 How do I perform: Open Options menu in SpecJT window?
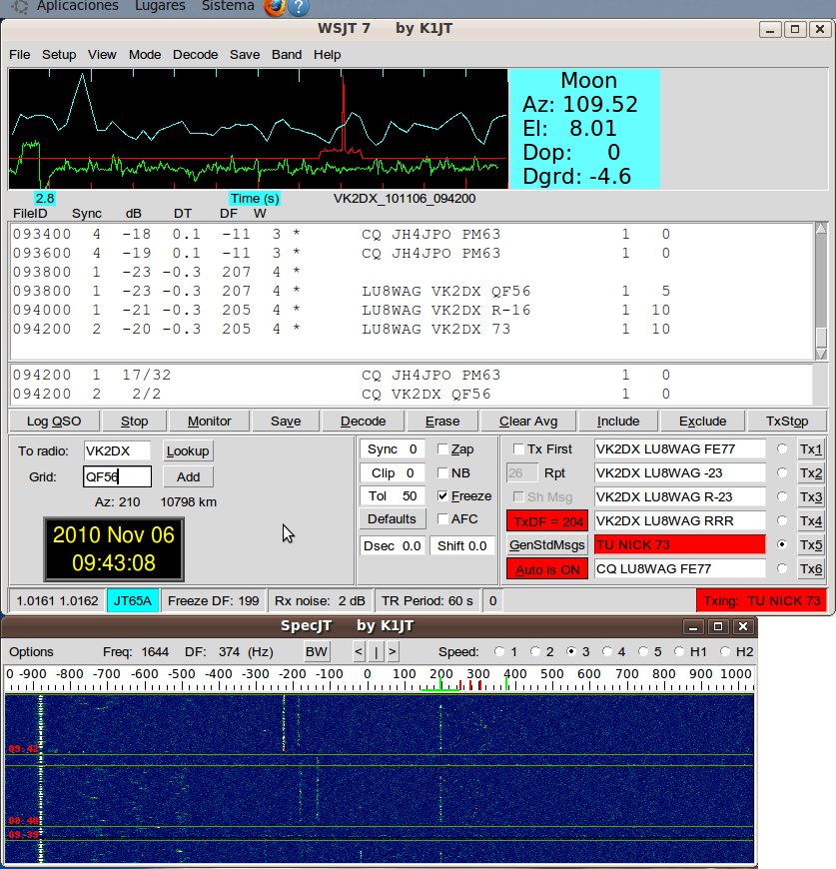pyautogui.click(x=31, y=651)
